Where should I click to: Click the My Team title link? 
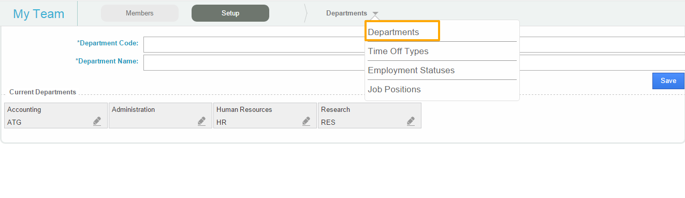(39, 14)
